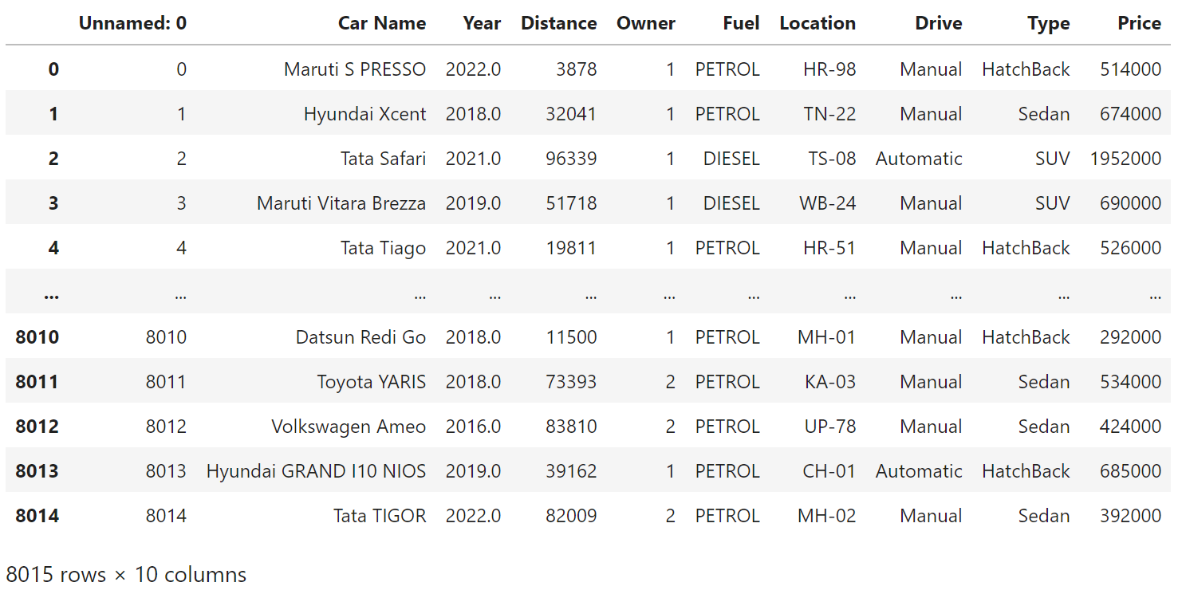The width and height of the screenshot is (1178, 590).
Task: Click distance value 32041
Action: pos(572,114)
